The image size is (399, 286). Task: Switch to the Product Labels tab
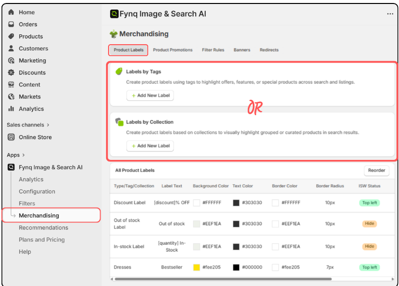click(128, 50)
